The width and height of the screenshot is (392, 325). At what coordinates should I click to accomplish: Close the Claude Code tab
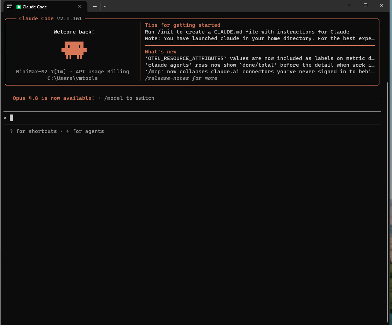80,7
